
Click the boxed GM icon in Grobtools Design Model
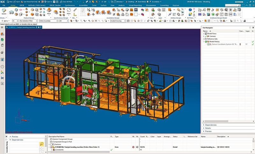(x=230, y=14)
